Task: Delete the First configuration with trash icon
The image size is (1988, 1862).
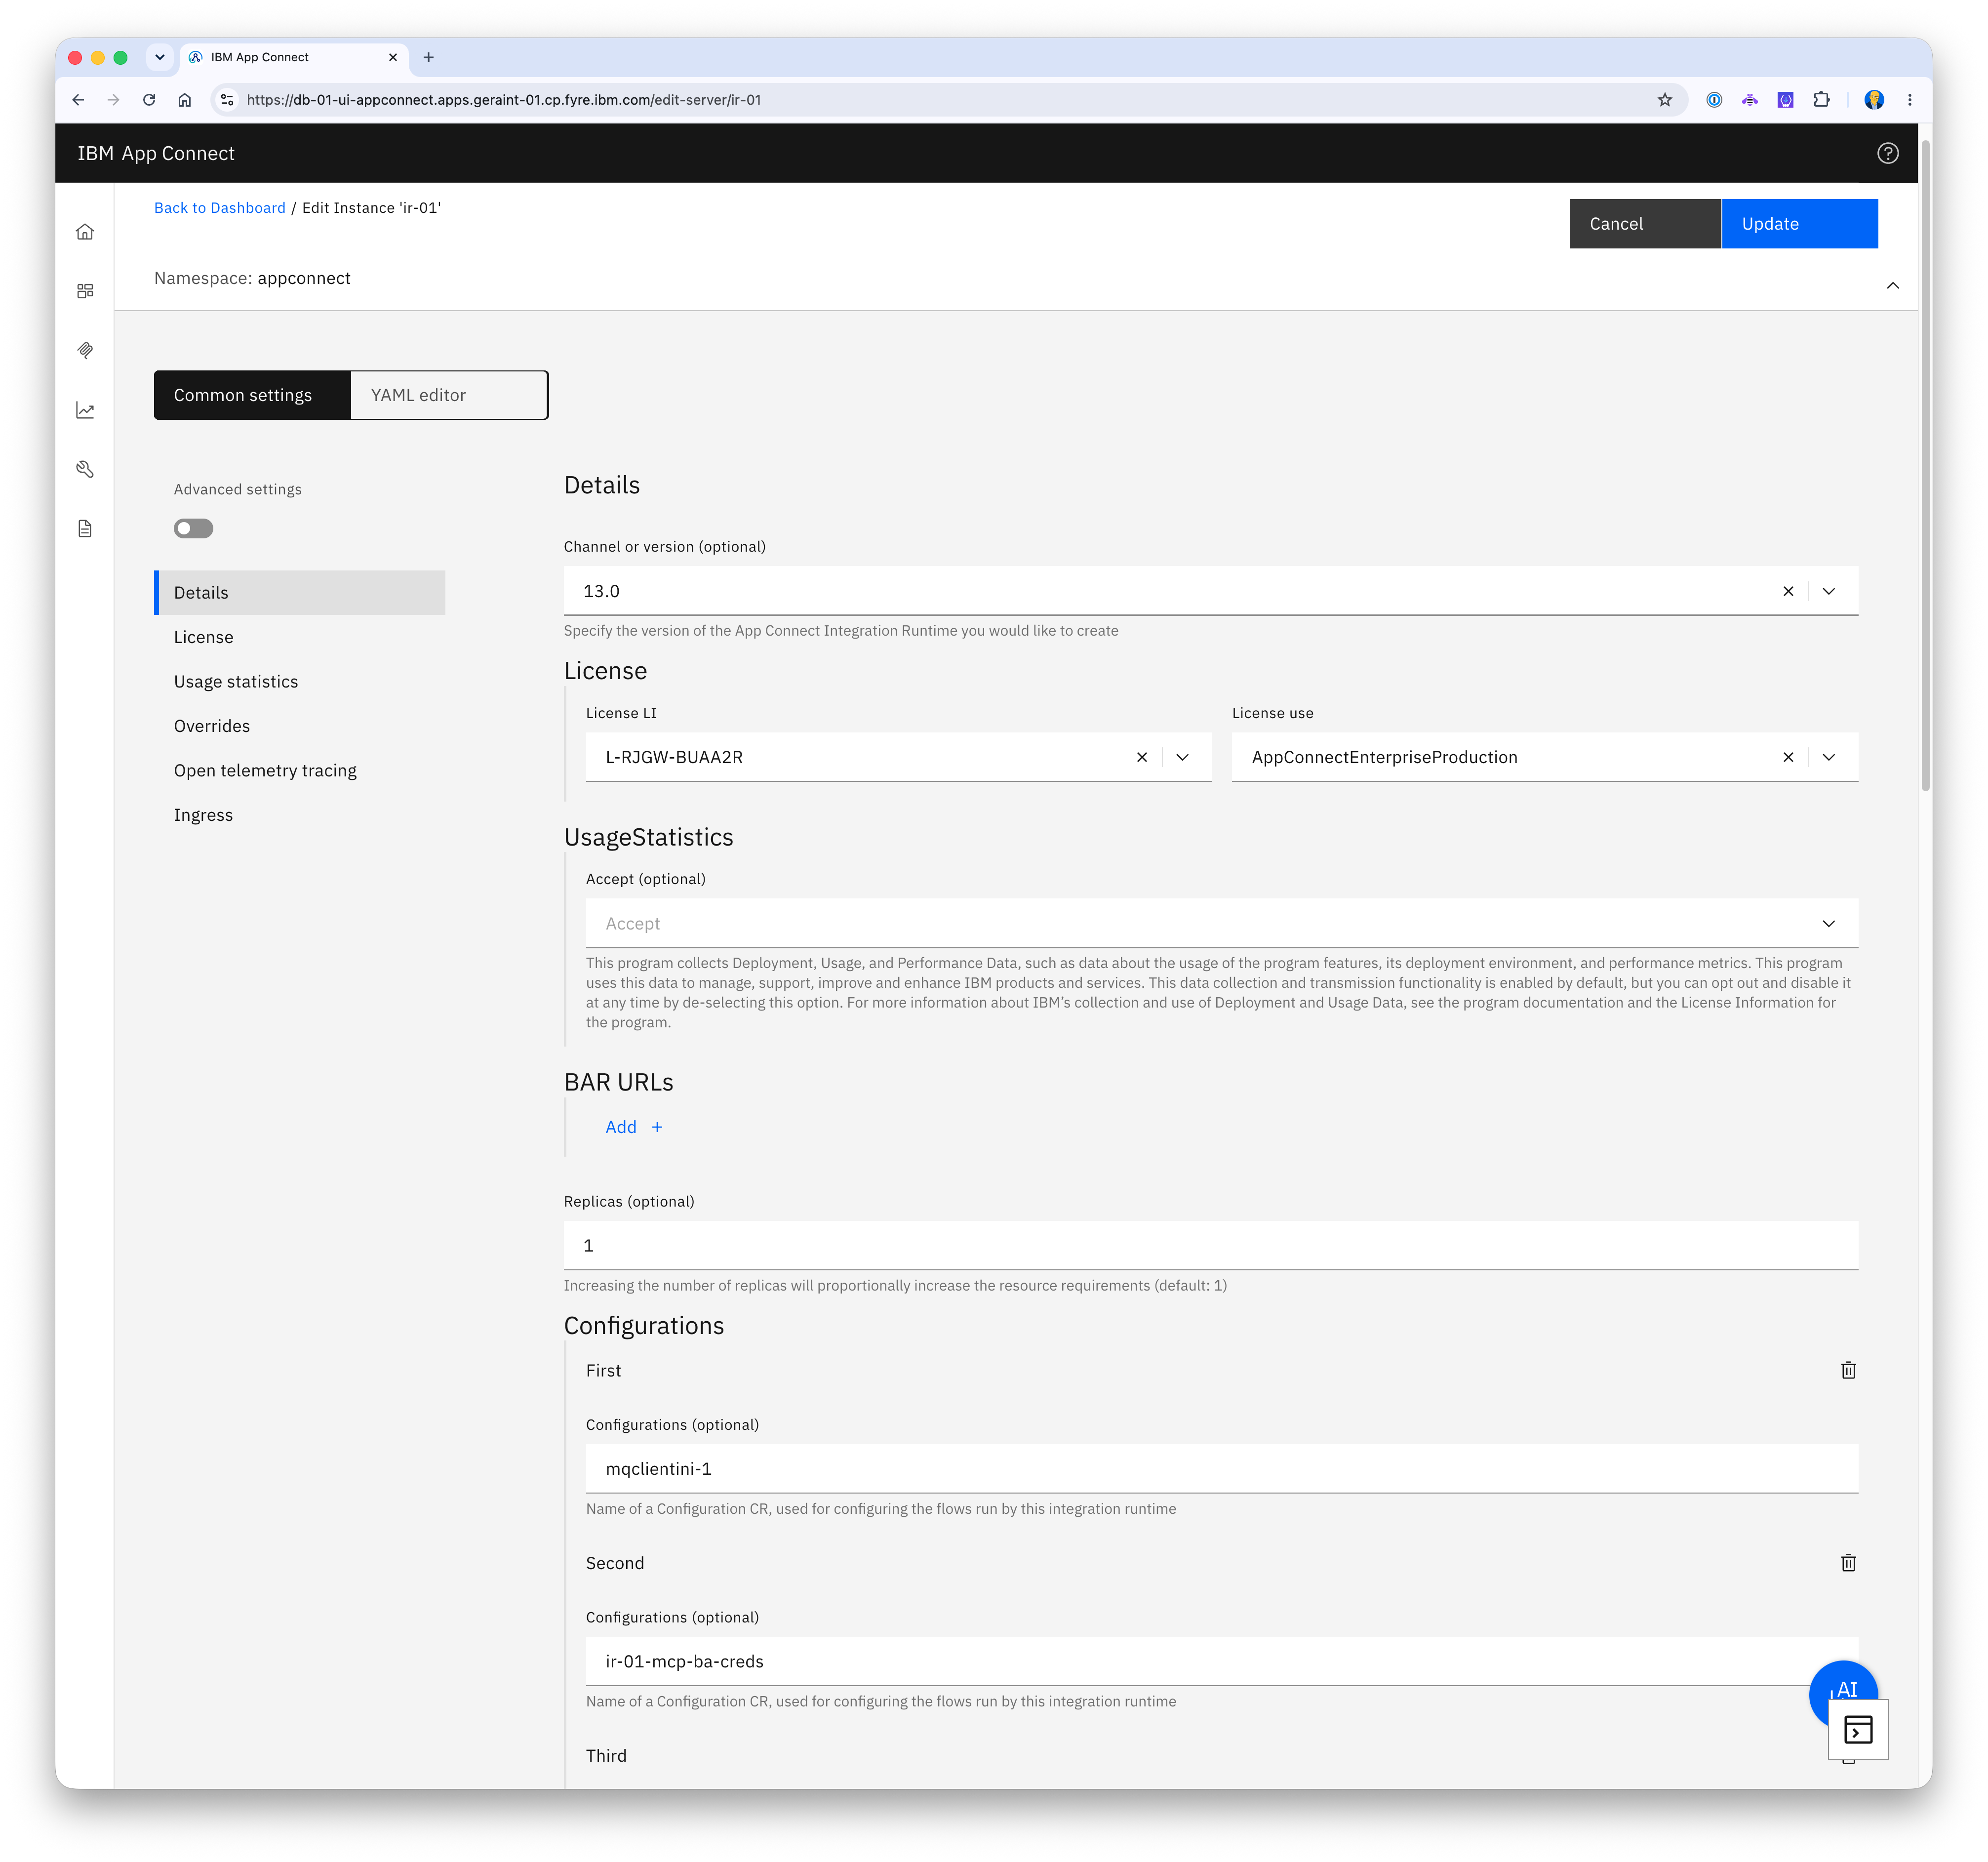Action: click(1848, 1370)
